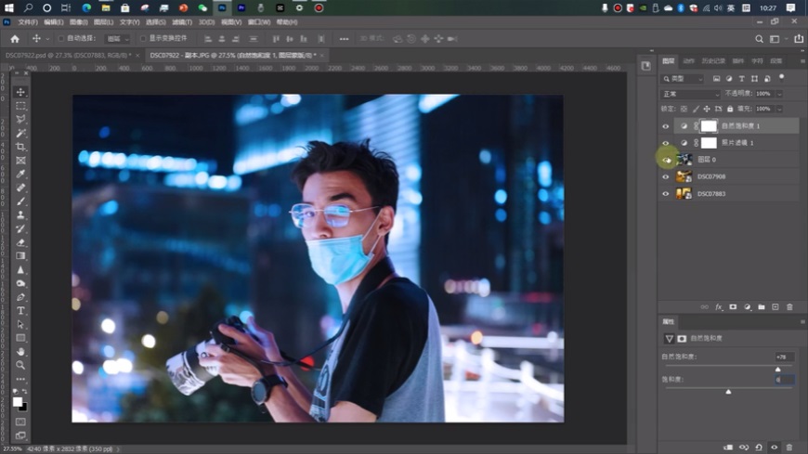Create new fill or adjustment layer

(748, 307)
